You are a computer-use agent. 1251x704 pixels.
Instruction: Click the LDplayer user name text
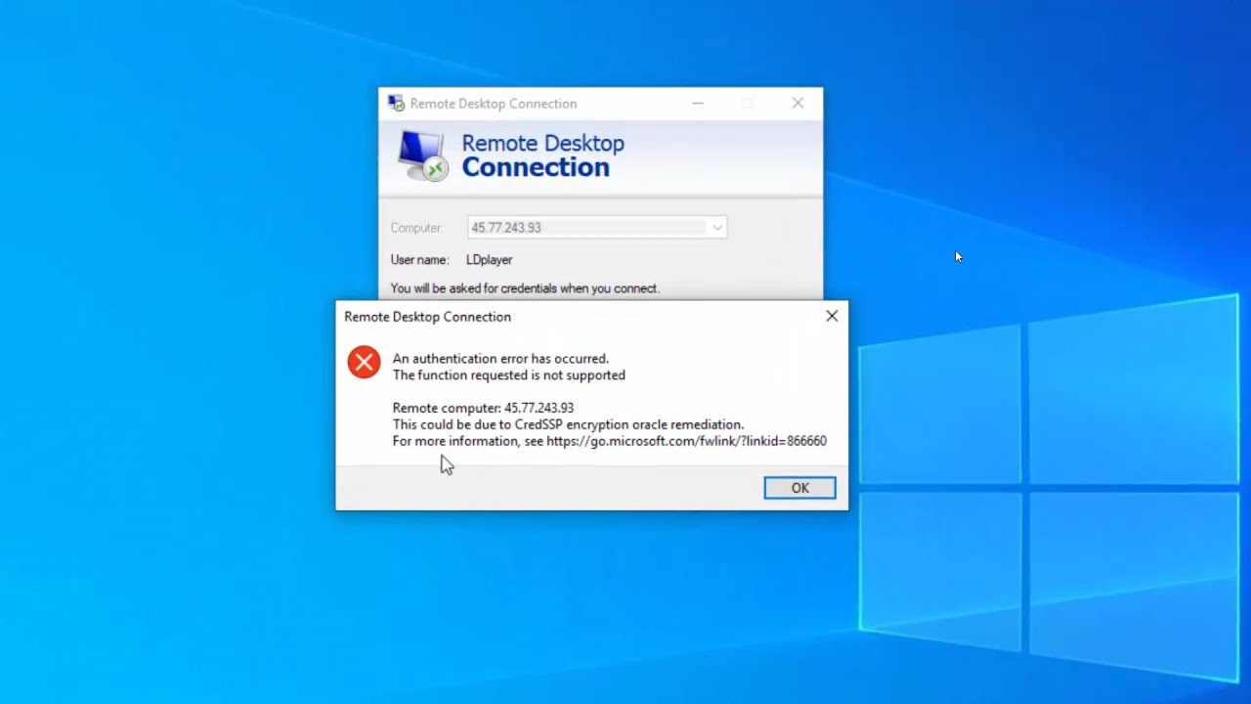click(489, 260)
